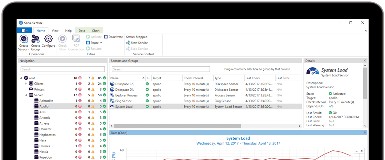
Task: Collapse the root tree node
Action: [x=21, y=78]
